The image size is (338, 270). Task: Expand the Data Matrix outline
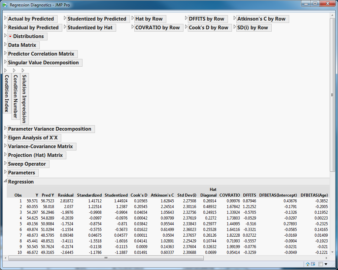pos(5,45)
